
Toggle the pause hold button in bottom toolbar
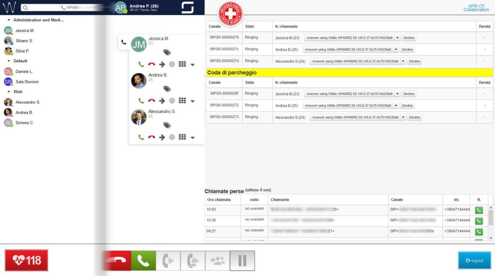[242, 261]
